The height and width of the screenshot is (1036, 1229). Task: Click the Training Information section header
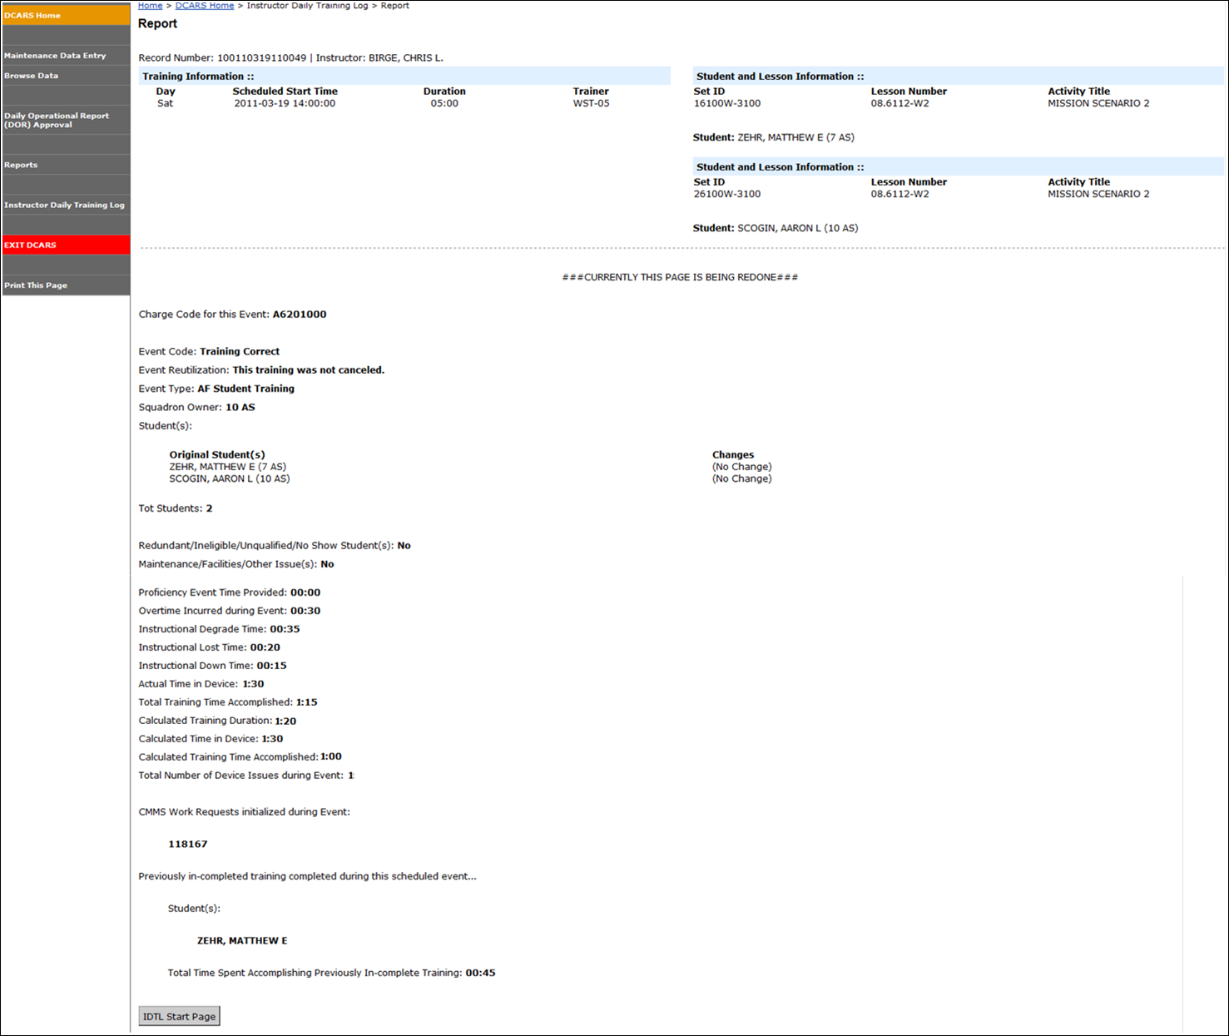pos(404,77)
